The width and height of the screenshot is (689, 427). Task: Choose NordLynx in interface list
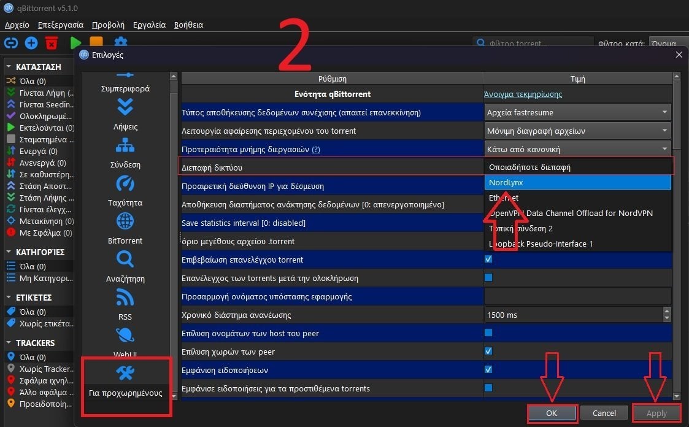click(x=578, y=182)
